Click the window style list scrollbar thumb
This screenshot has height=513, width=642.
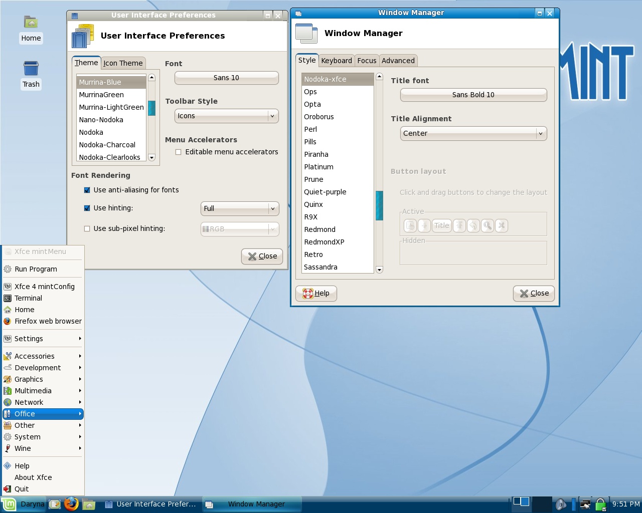[x=379, y=205]
